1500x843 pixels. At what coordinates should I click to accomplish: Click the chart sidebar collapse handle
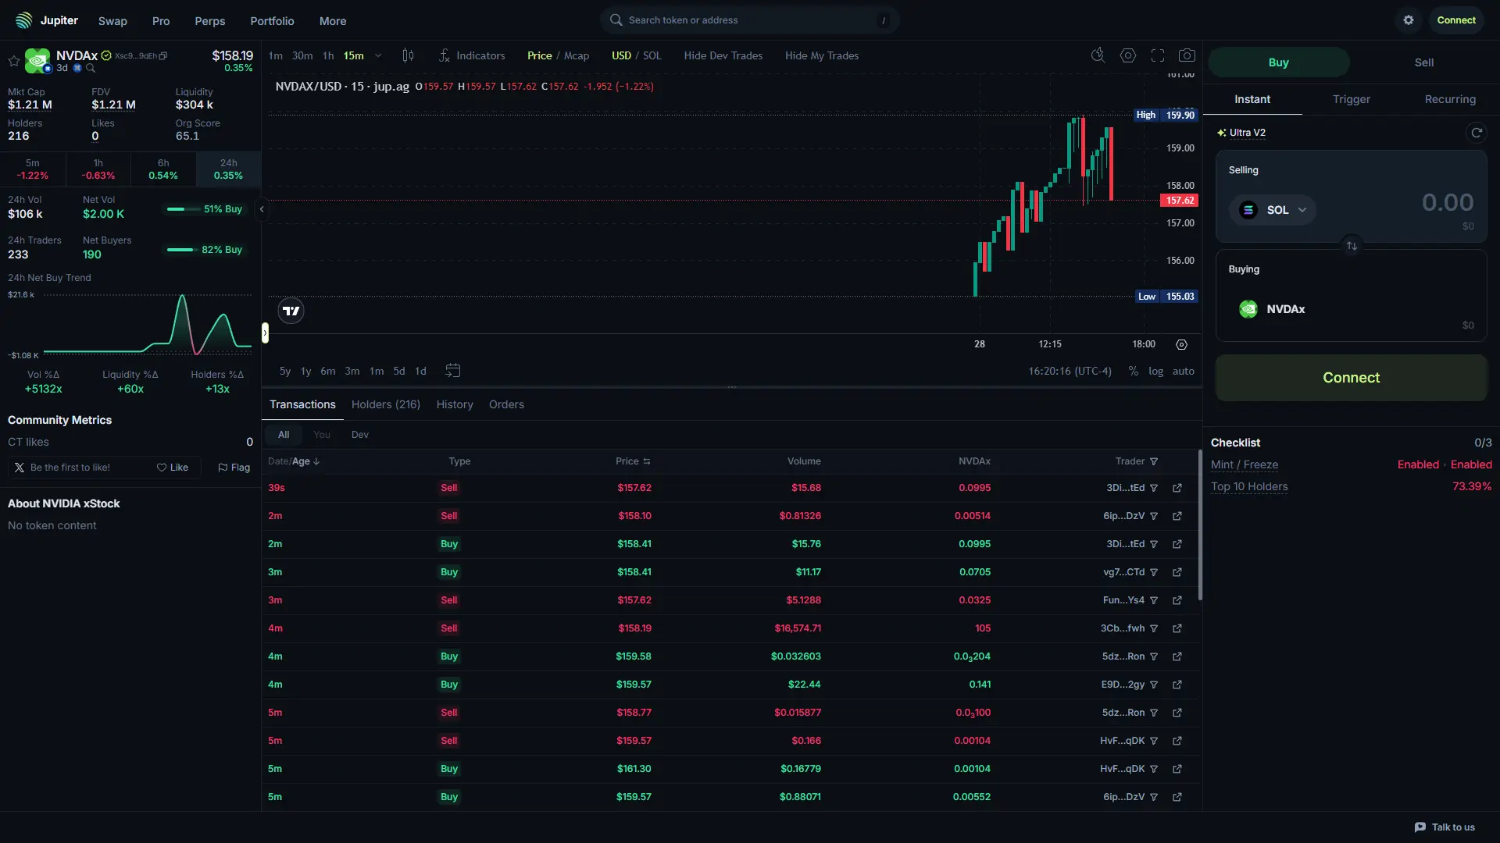point(265,333)
